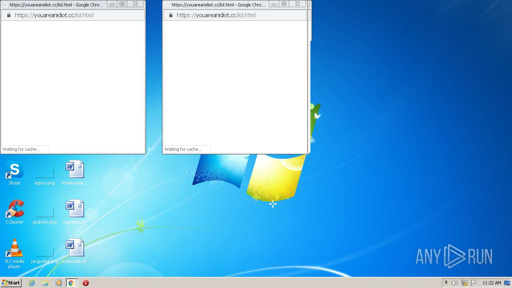Screen dimensions: 512x288
Task: Switch to Chrome in the taskbar
Action: 72,283
